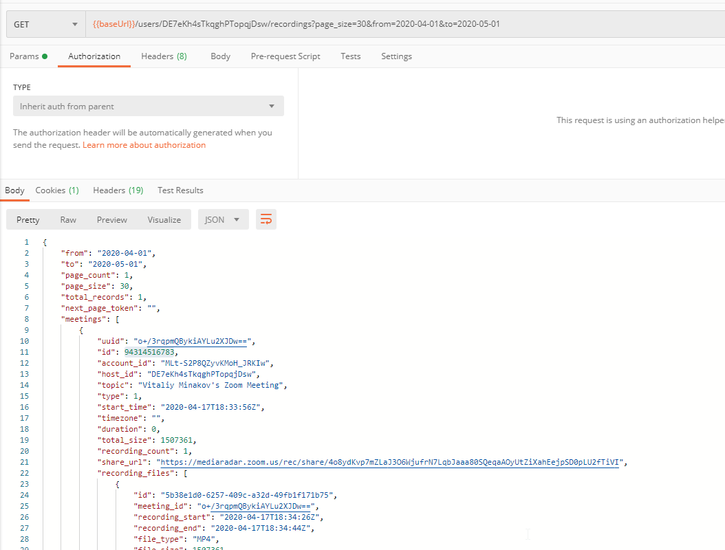Select the request Body tab
Viewport: 725px width, 550px height.
pos(220,56)
